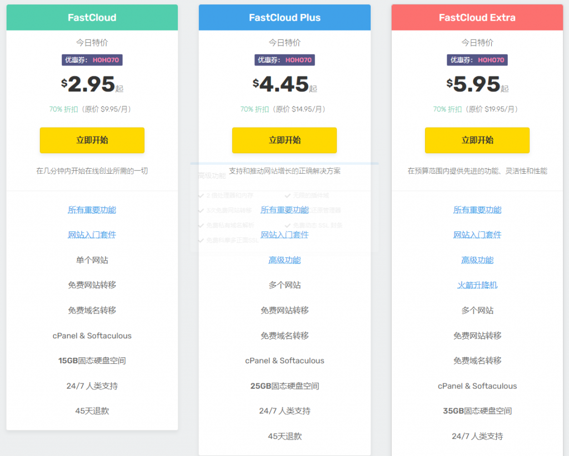This screenshot has width=569, height=456.
Task: Click the blue FastCloud Plus header
Action: coord(284,18)
